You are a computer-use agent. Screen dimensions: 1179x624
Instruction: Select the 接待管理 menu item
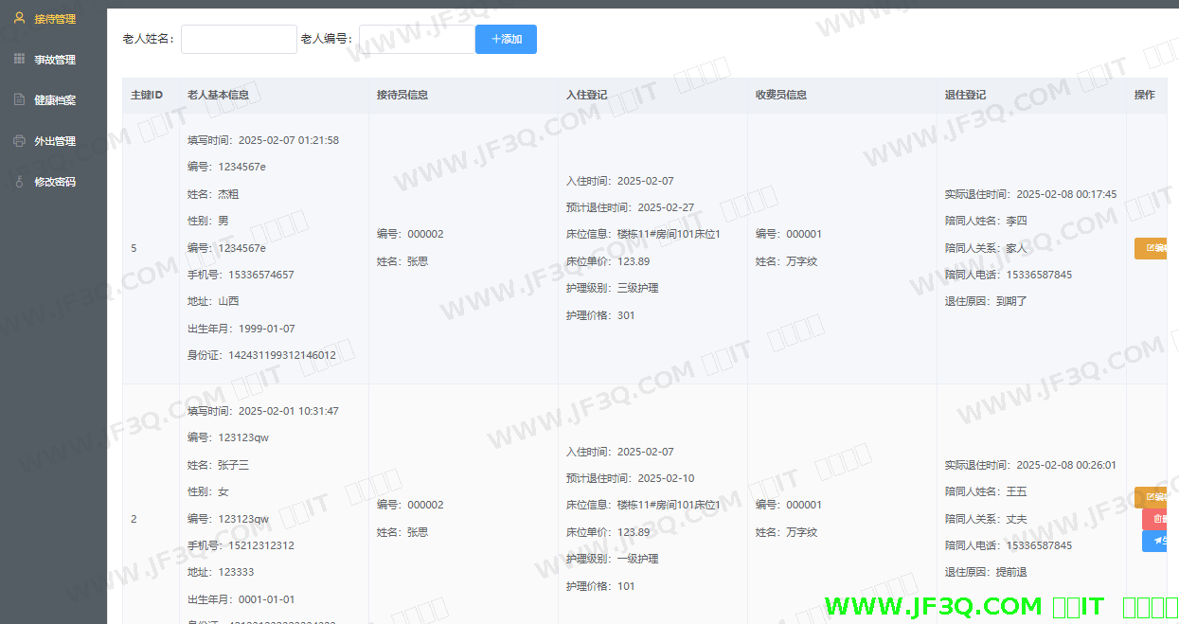(x=55, y=19)
